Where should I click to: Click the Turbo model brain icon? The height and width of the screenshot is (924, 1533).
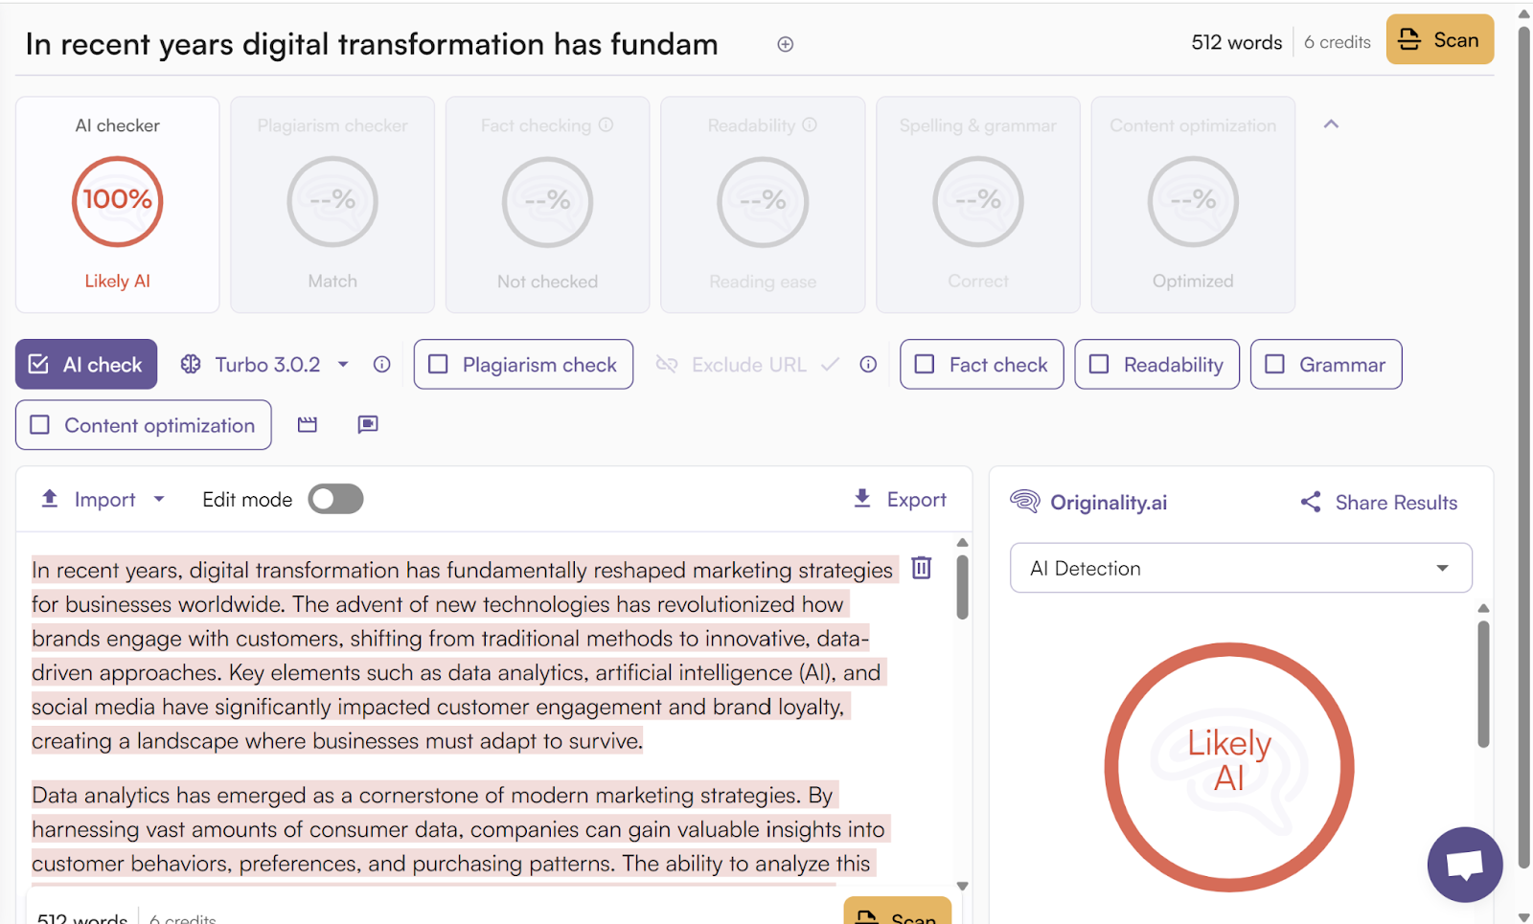(x=191, y=364)
